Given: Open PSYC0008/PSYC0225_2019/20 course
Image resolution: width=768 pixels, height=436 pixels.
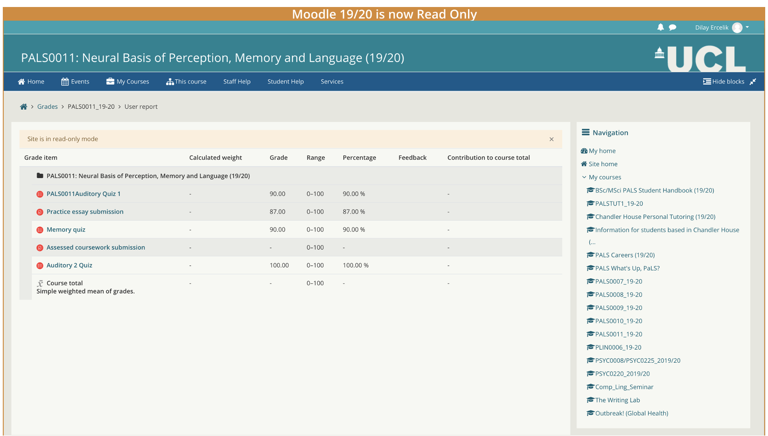Looking at the screenshot, I should [638, 360].
